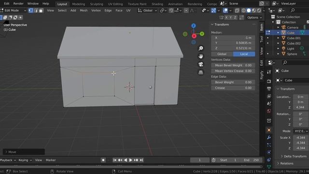Image resolution: width=309 pixels, height=174 pixels.
Task: Jump to timeline start
Action: 115,160
